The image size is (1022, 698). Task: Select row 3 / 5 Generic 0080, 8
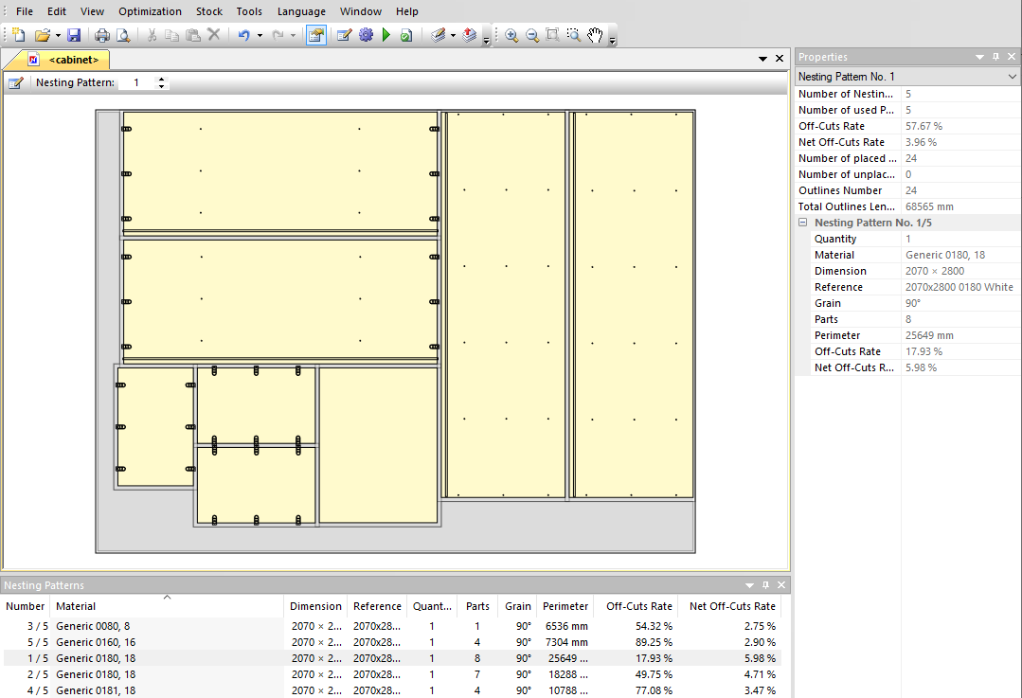[x=391, y=626]
